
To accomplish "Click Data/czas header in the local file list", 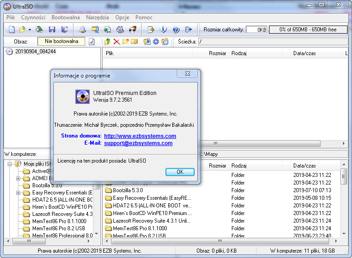I will (316, 166).
